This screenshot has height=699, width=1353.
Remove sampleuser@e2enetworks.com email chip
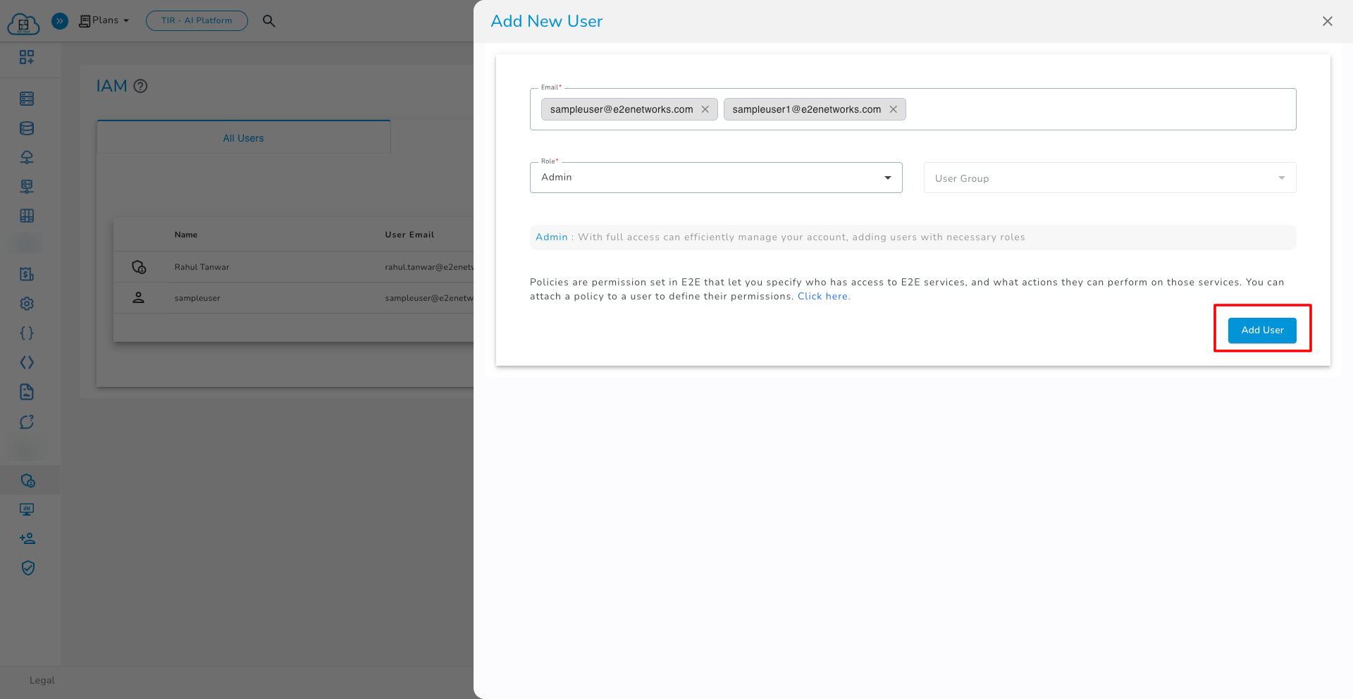coord(705,109)
